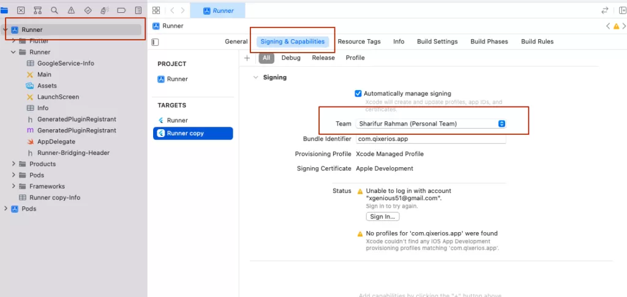Disable Automatically manage signing
This screenshot has height=297, width=627.
(x=358, y=94)
